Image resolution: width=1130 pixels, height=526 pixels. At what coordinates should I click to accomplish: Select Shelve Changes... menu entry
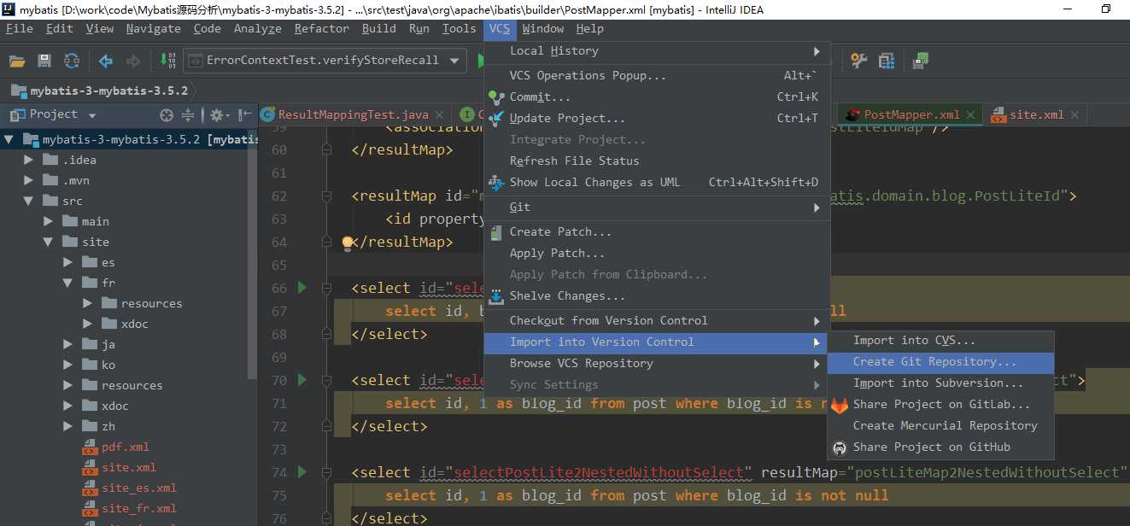[x=657, y=295]
